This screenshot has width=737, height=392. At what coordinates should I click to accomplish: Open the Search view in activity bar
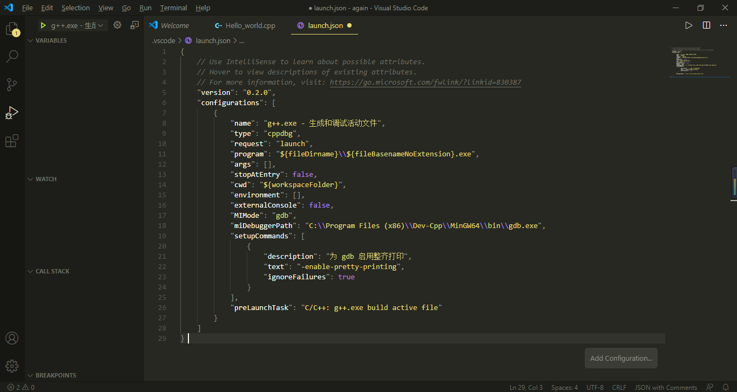12,56
